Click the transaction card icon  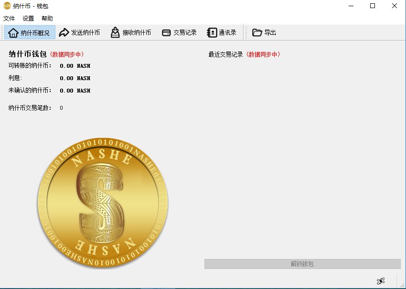click(166, 33)
